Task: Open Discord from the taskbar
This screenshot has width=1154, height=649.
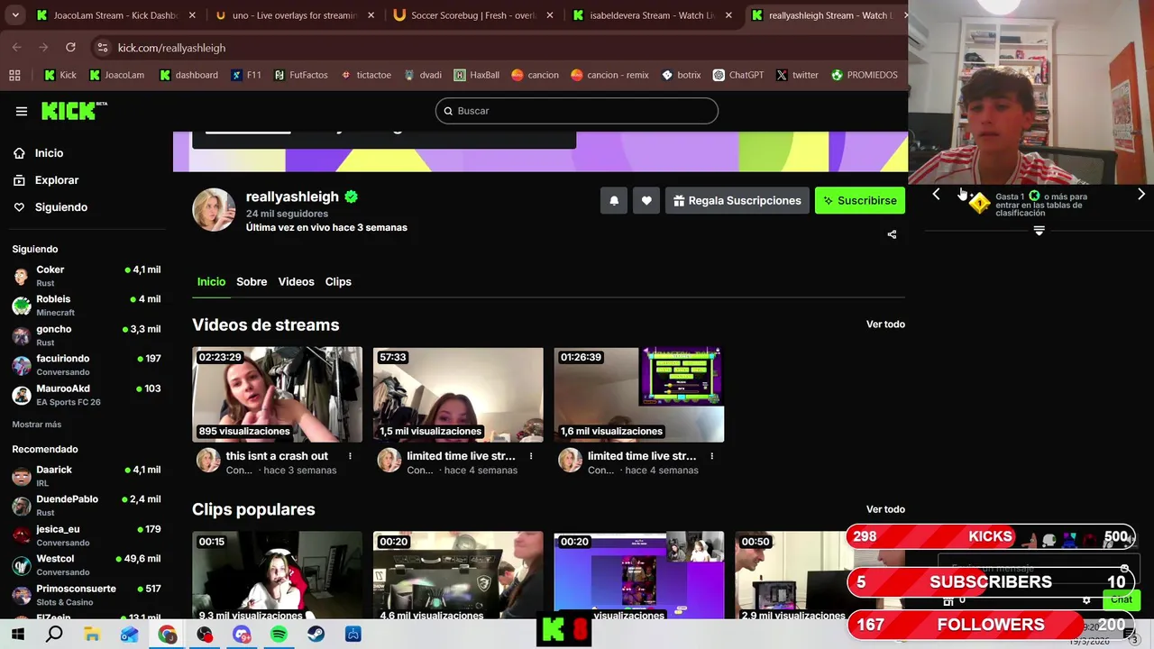Action: pyautogui.click(x=242, y=635)
